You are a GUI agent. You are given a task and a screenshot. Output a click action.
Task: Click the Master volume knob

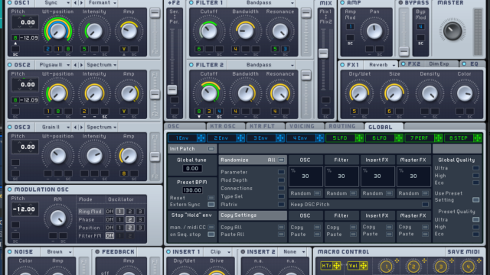click(x=452, y=31)
